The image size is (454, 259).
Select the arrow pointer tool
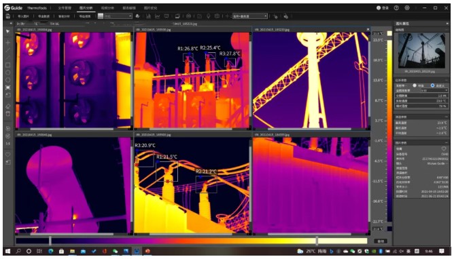8,31
